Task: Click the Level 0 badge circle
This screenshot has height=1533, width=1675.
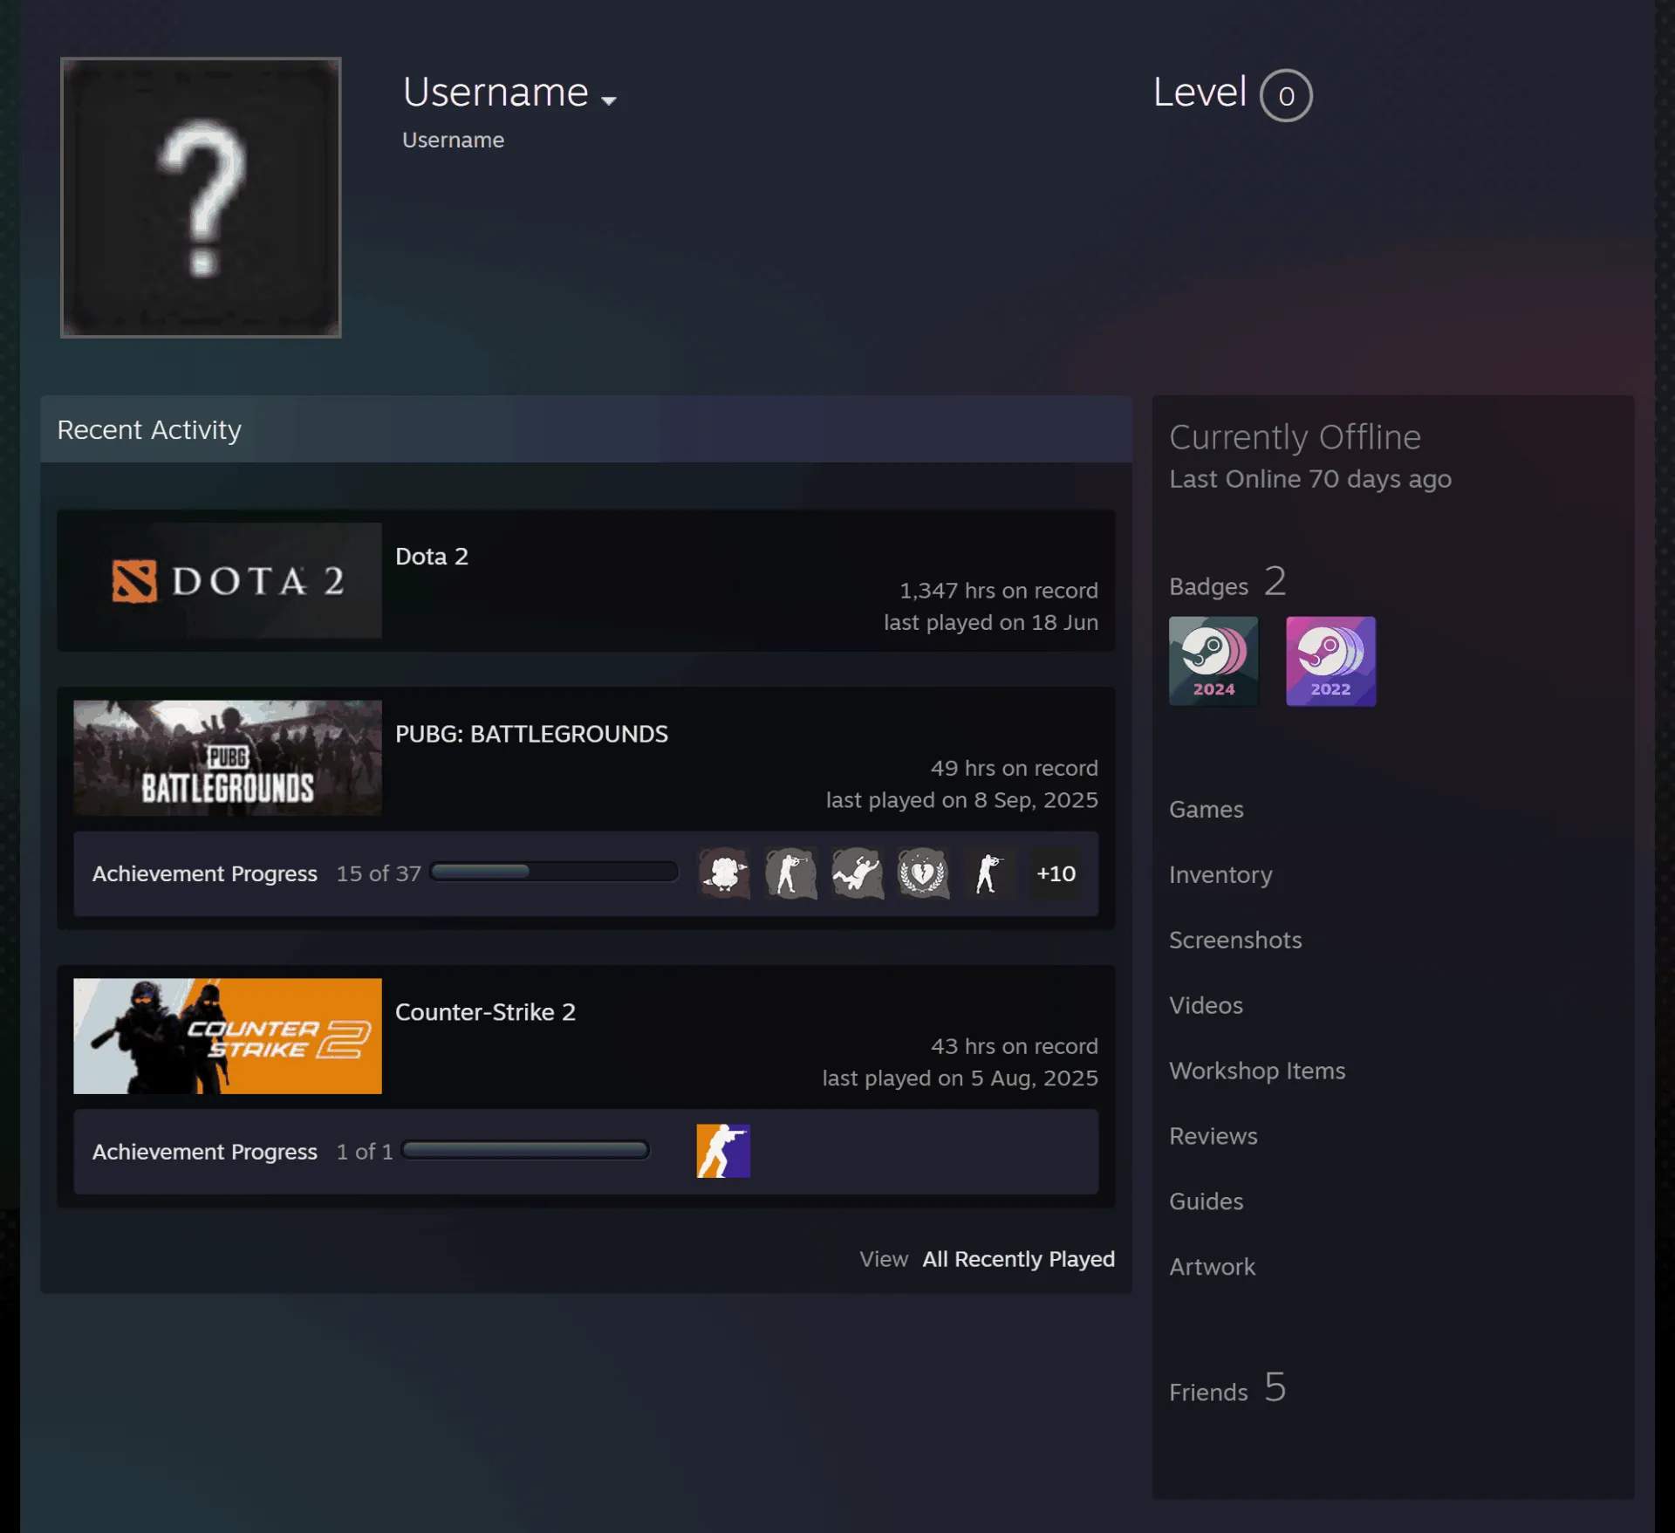Action: coord(1286,95)
